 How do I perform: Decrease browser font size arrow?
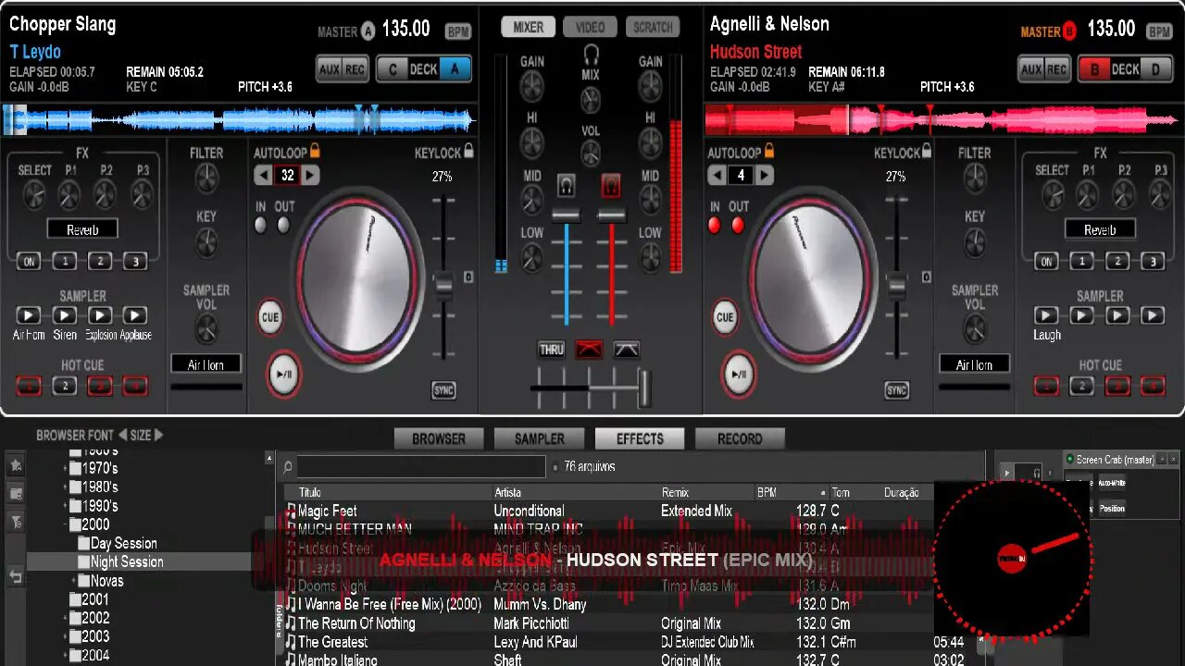point(122,435)
